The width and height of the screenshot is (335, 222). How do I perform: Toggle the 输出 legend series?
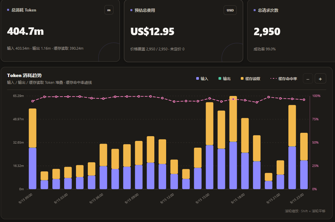pos(224,78)
